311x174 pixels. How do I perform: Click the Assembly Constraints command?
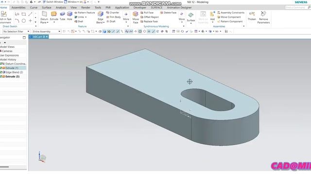tap(231, 13)
